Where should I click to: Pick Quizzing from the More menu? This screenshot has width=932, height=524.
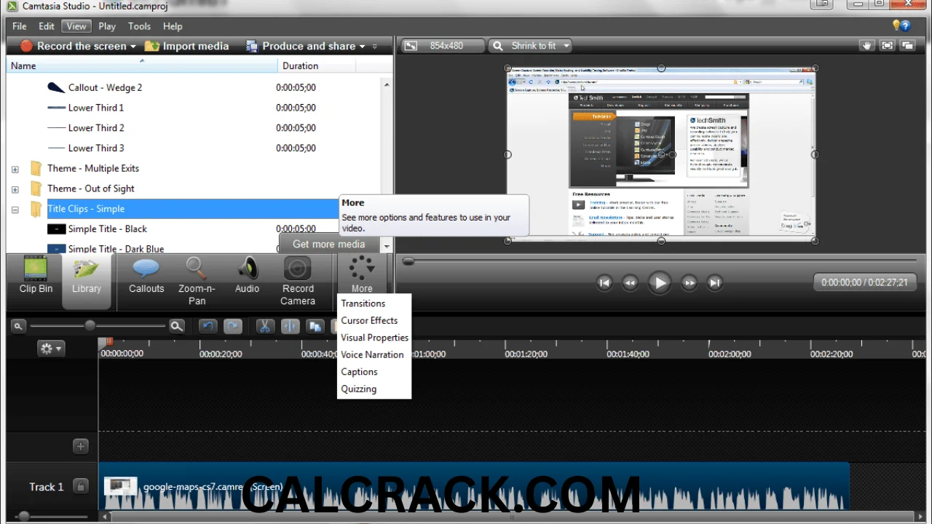click(x=358, y=389)
